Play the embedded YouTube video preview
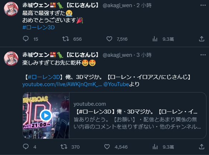Image resolution: width=209 pixels, height=155 pixels. [x=46, y=115]
